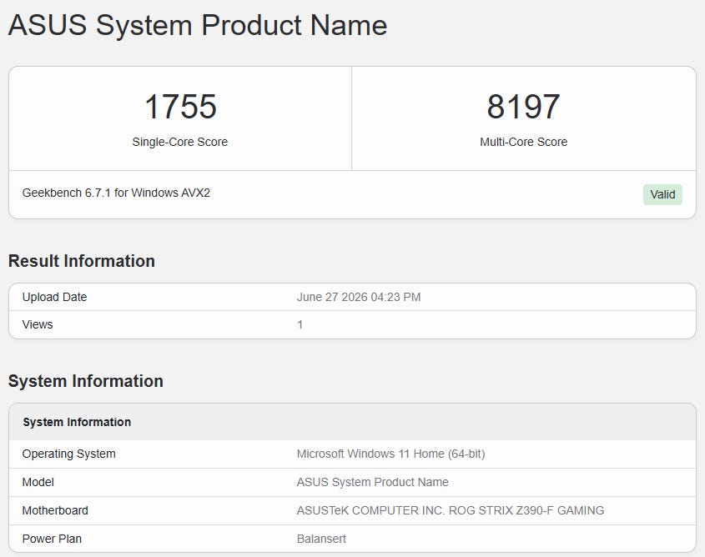Select the Balansert power plan value
This screenshot has width=705, height=557.
click(321, 539)
